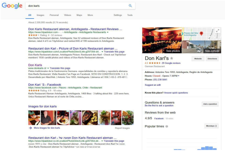225x153 pixels.
Task: Open the thumbnail of the bald man
Action: (49, 118)
